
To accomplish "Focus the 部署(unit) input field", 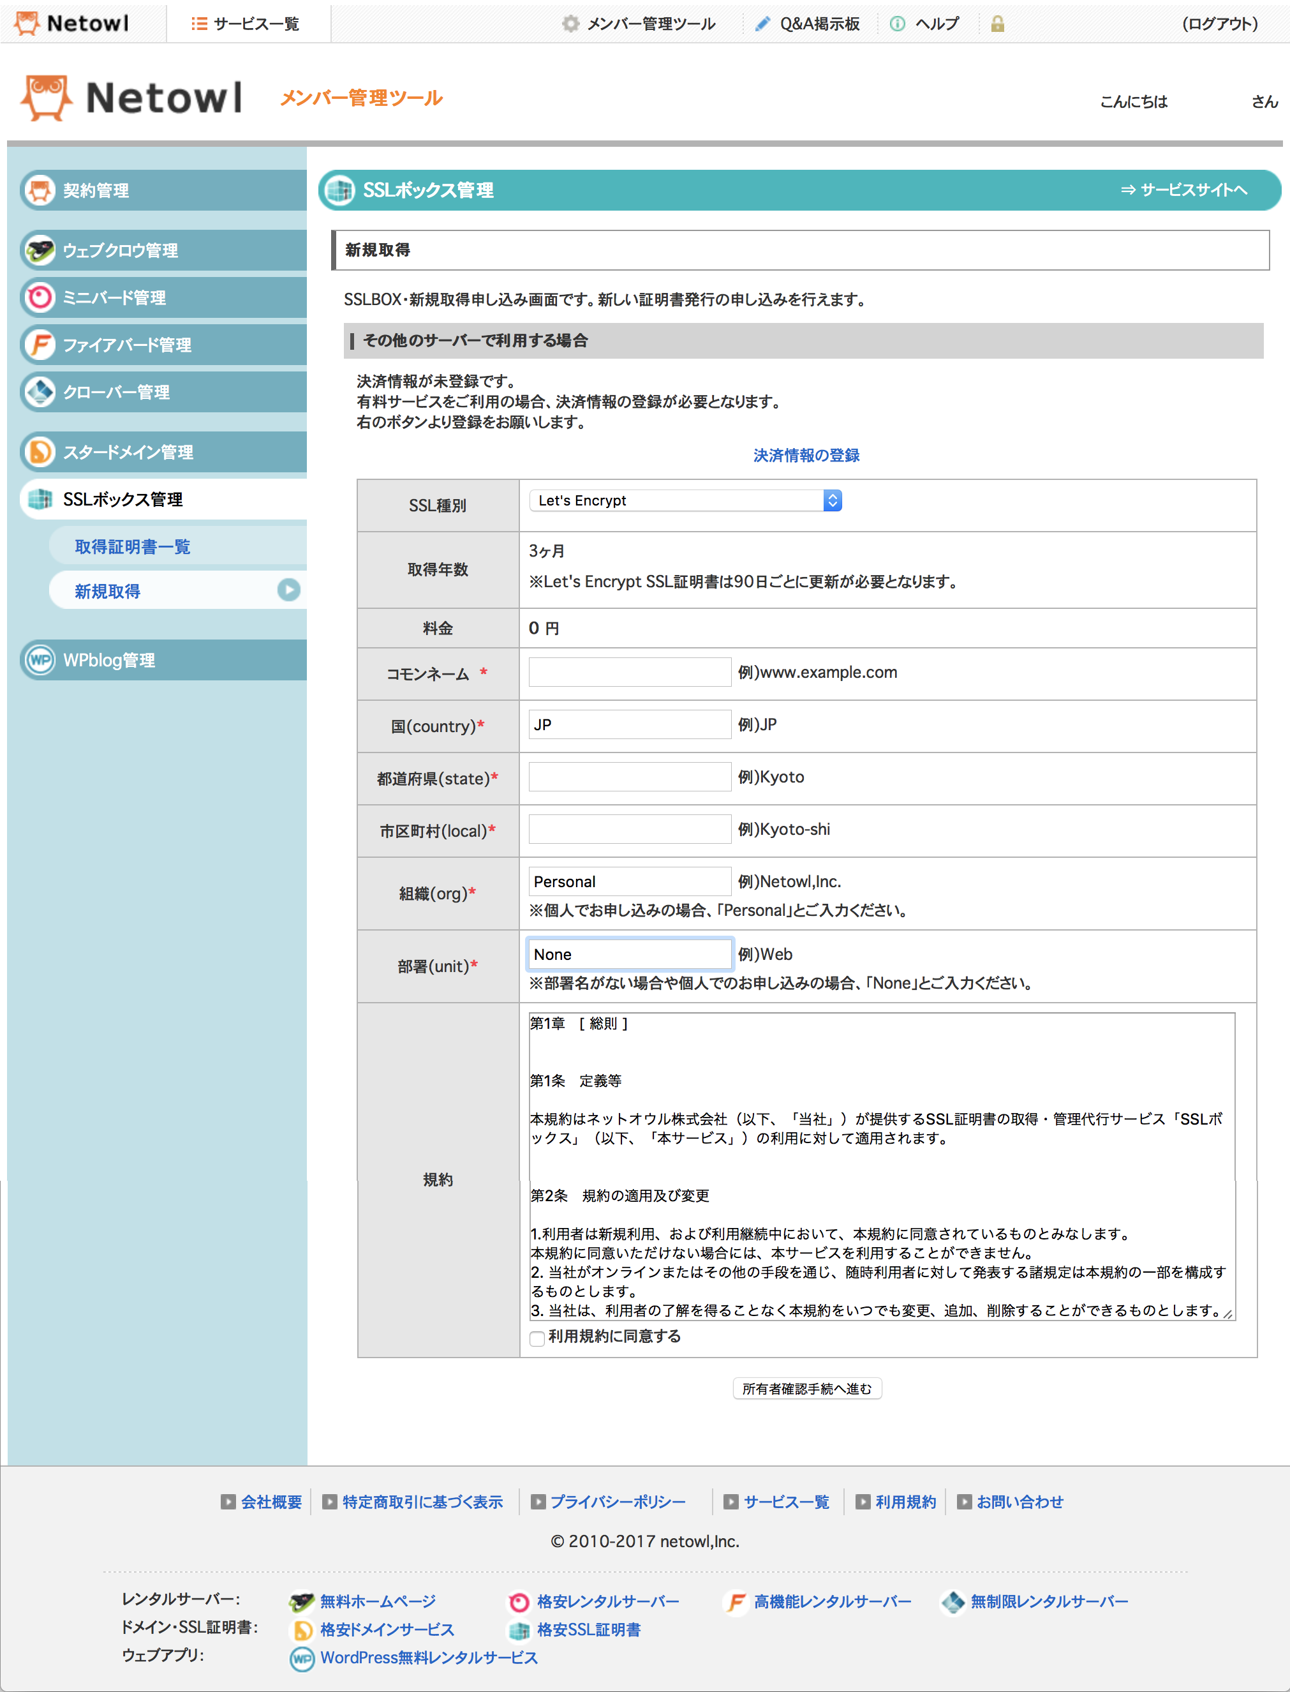I will 630,954.
